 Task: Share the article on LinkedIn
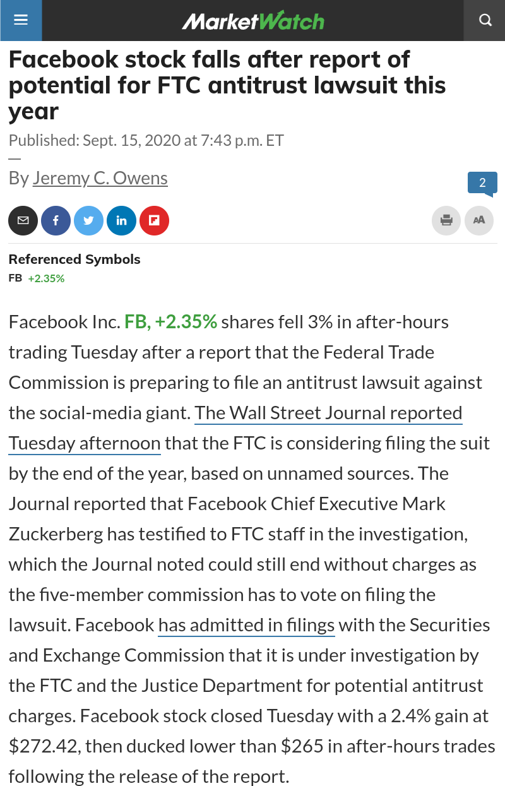[x=122, y=220]
